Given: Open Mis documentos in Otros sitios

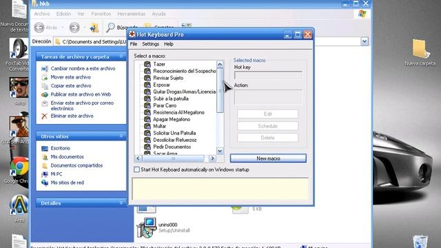Looking at the screenshot, I should pos(68,157).
